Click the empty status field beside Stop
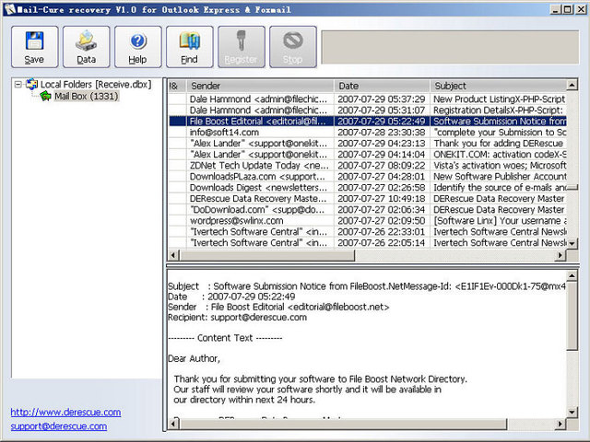 (450, 47)
